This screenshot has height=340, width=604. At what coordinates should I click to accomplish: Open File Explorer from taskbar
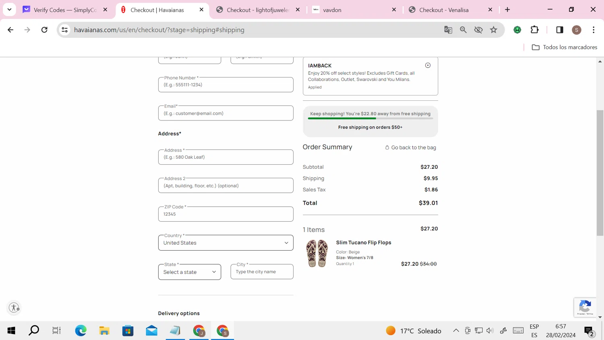click(104, 331)
